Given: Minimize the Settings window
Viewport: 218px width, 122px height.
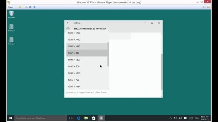Looking at the screenshot, I should pyautogui.click(x=145, y=23).
